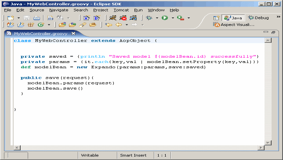The width and height of the screenshot is (283, 160).
Task: Select the MyWebController.groovy editor tab
Action: [40, 34]
